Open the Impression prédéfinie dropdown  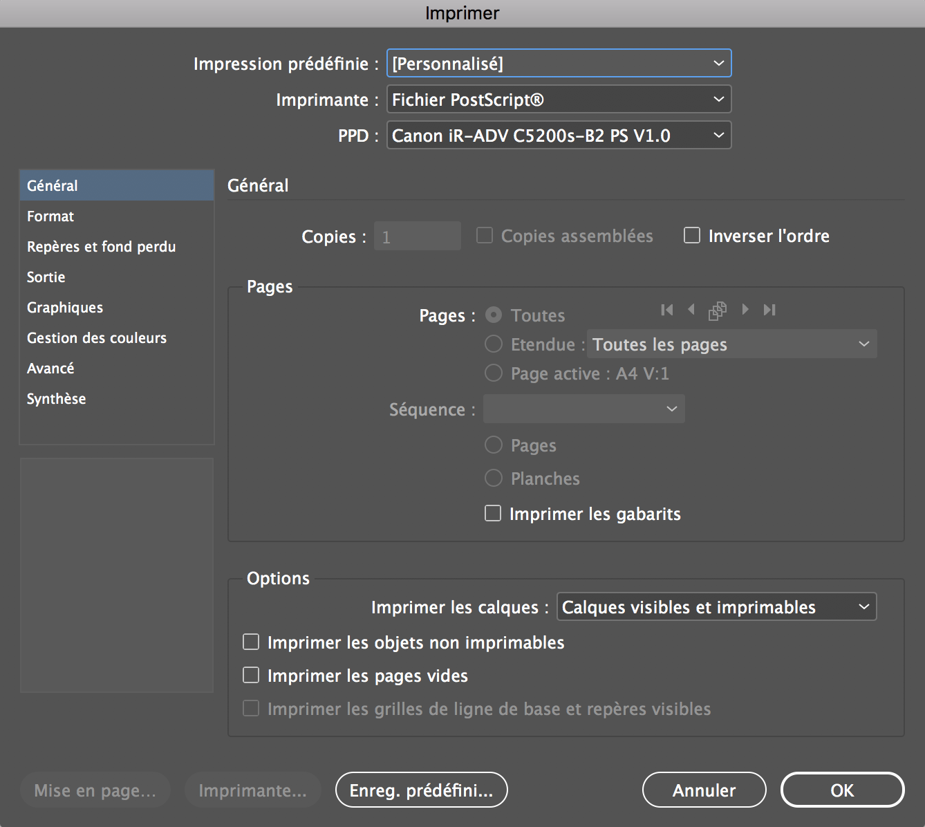click(x=559, y=64)
